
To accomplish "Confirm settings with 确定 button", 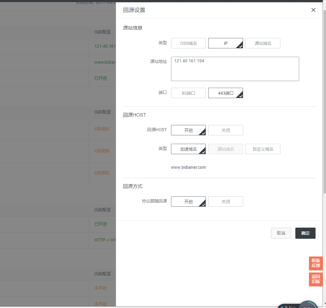I will click(x=305, y=233).
